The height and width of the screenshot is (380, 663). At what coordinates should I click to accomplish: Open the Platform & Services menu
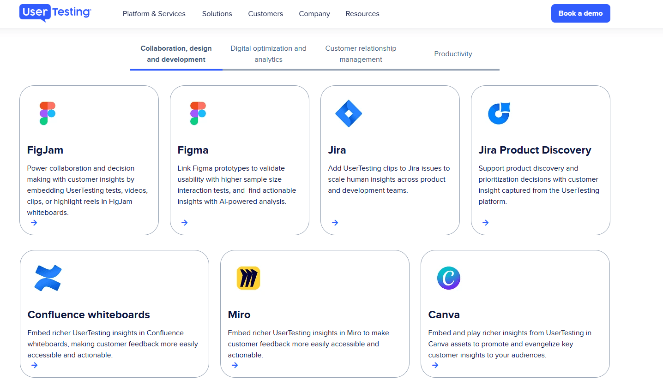point(154,14)
